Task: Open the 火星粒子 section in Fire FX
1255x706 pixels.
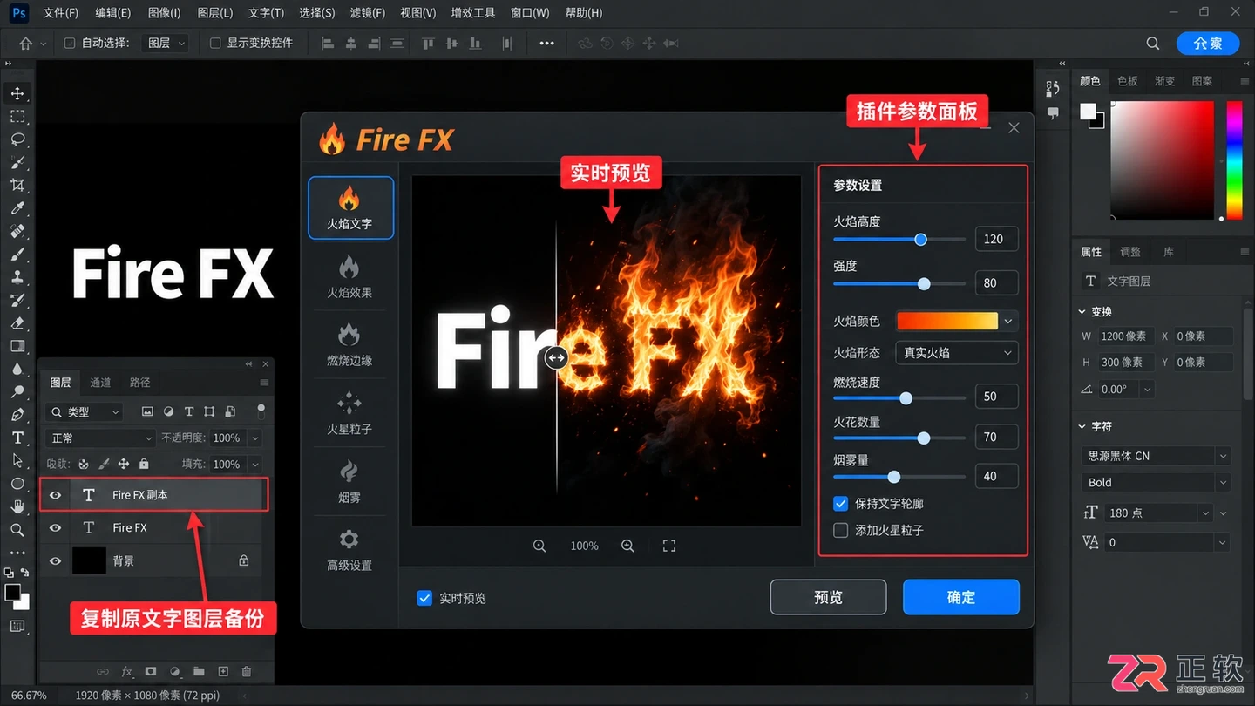Action: coord(349,413)
